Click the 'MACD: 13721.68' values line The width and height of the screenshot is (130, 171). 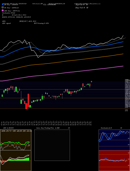pyautogui.click(x=16, y=17)
